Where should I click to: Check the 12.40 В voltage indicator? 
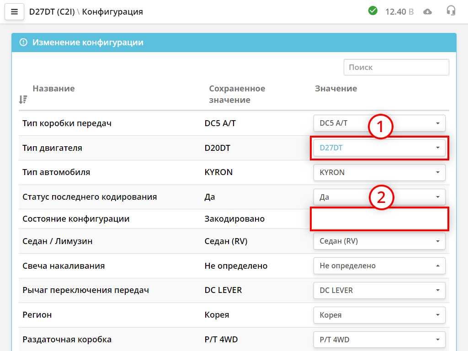click(x=399, y=11)
